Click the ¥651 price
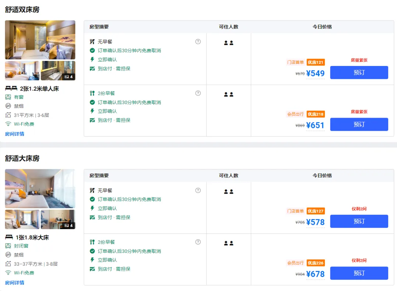The width and height of the screenshot is (397, 291). click(315, 125)
